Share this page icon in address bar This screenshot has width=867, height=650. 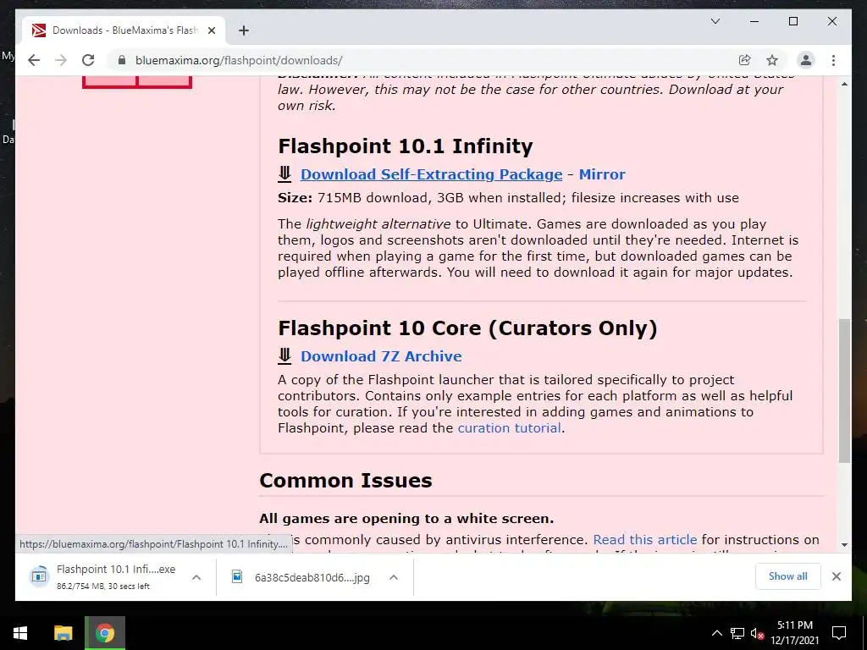pyautogui.click(x=745, y=60)
